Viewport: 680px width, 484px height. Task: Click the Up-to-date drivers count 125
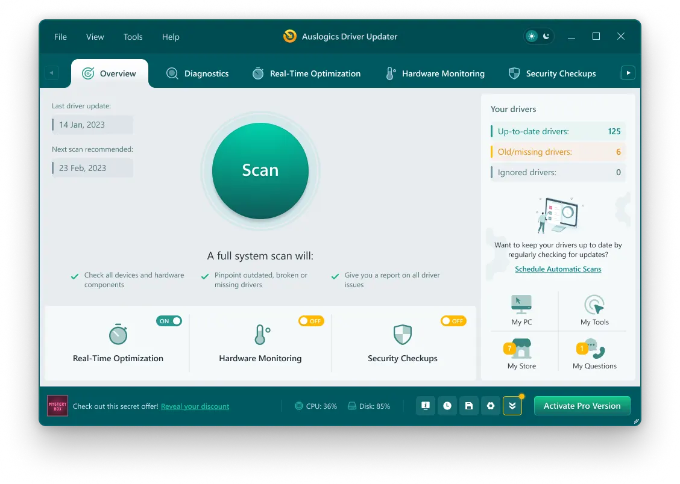614,131
